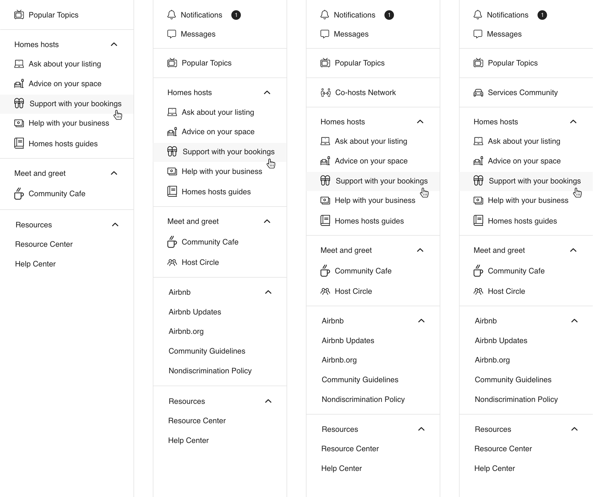Image resolution: width=593 pixels, height=497 pixels.
Task: Select Support with your bookings in leftmost panel
Action: click(x=75, y=104)
